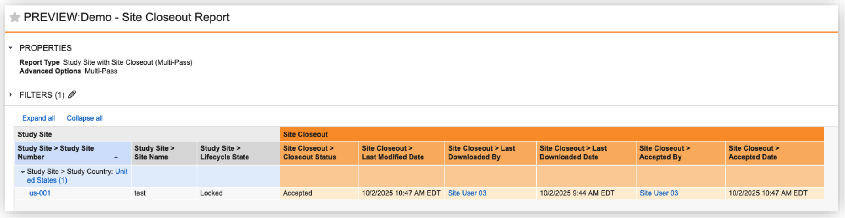Click the sort arrow on Study Site Number

116,157
